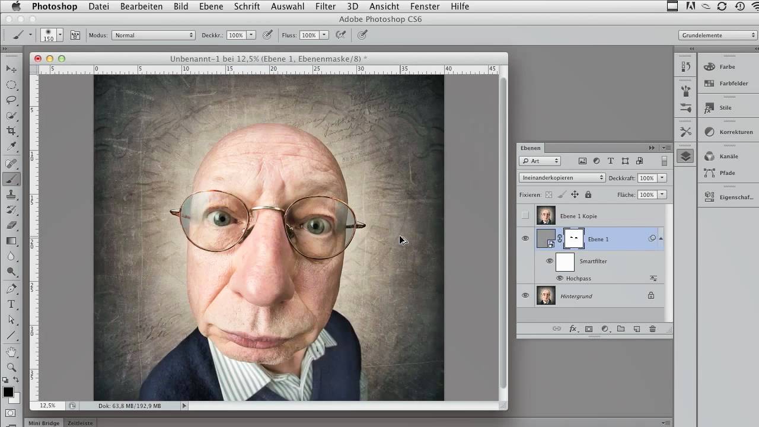Image resolution: width=759 pixels, height=427 pixels.
Task: Open the Modus Normal dropdown
Action: 154,35
